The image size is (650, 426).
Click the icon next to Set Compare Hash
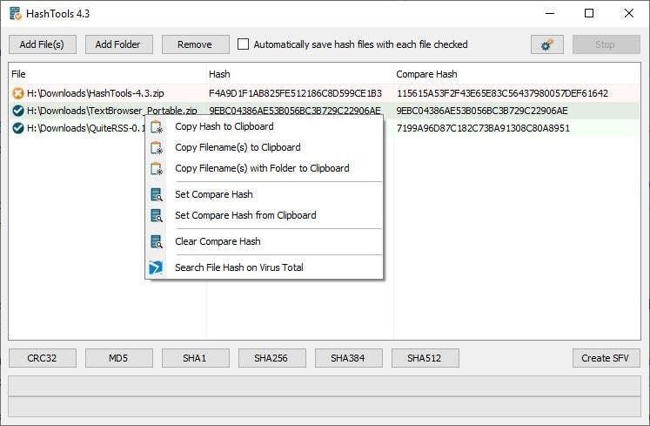tap(157, 194)
